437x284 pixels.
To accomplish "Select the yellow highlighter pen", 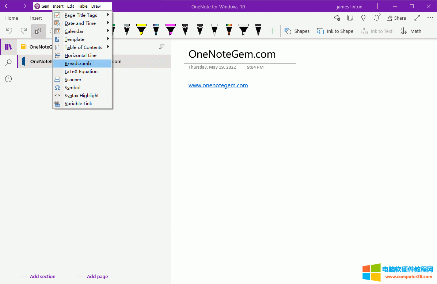I will coord(141,30).
